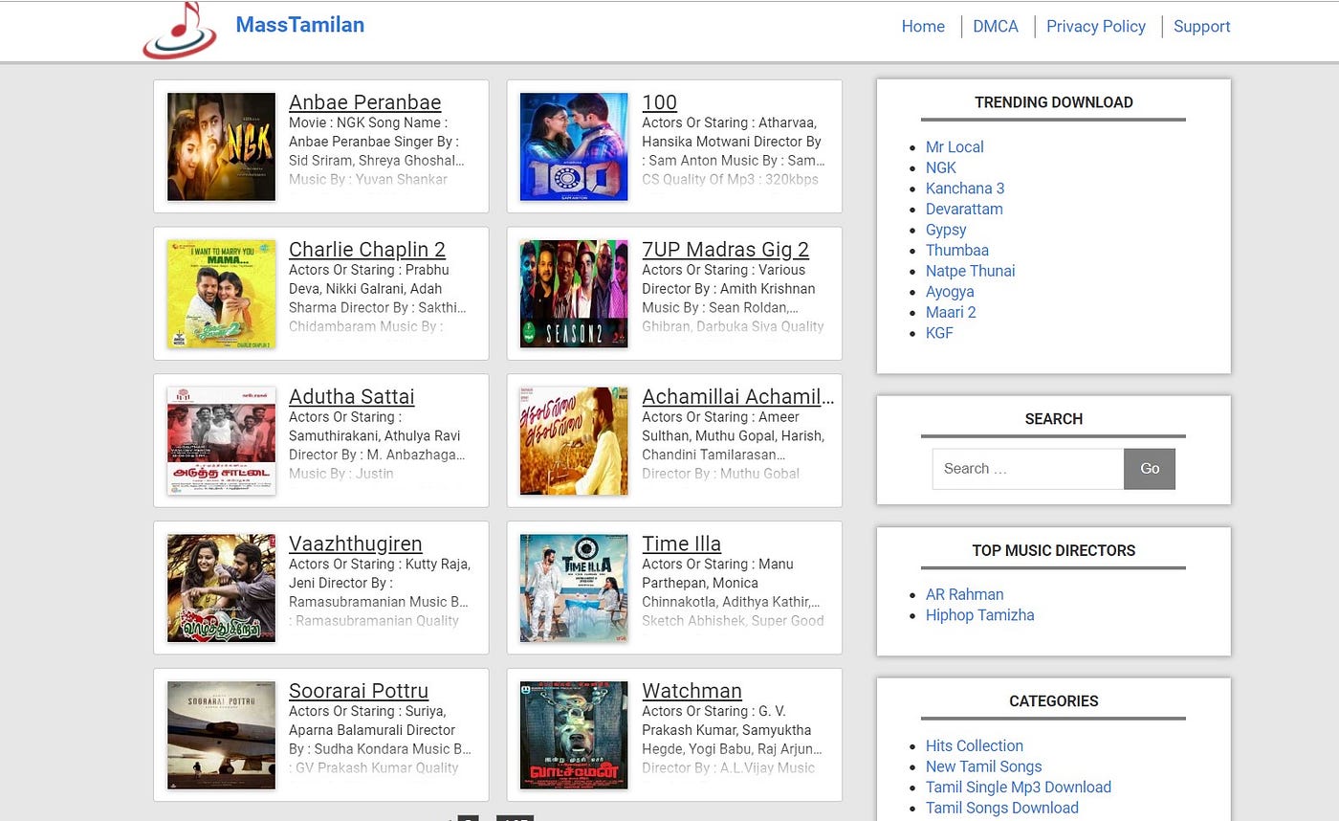Select NGK in Trending Download
Screen dimensions: 1339x821
pos(941,167)
